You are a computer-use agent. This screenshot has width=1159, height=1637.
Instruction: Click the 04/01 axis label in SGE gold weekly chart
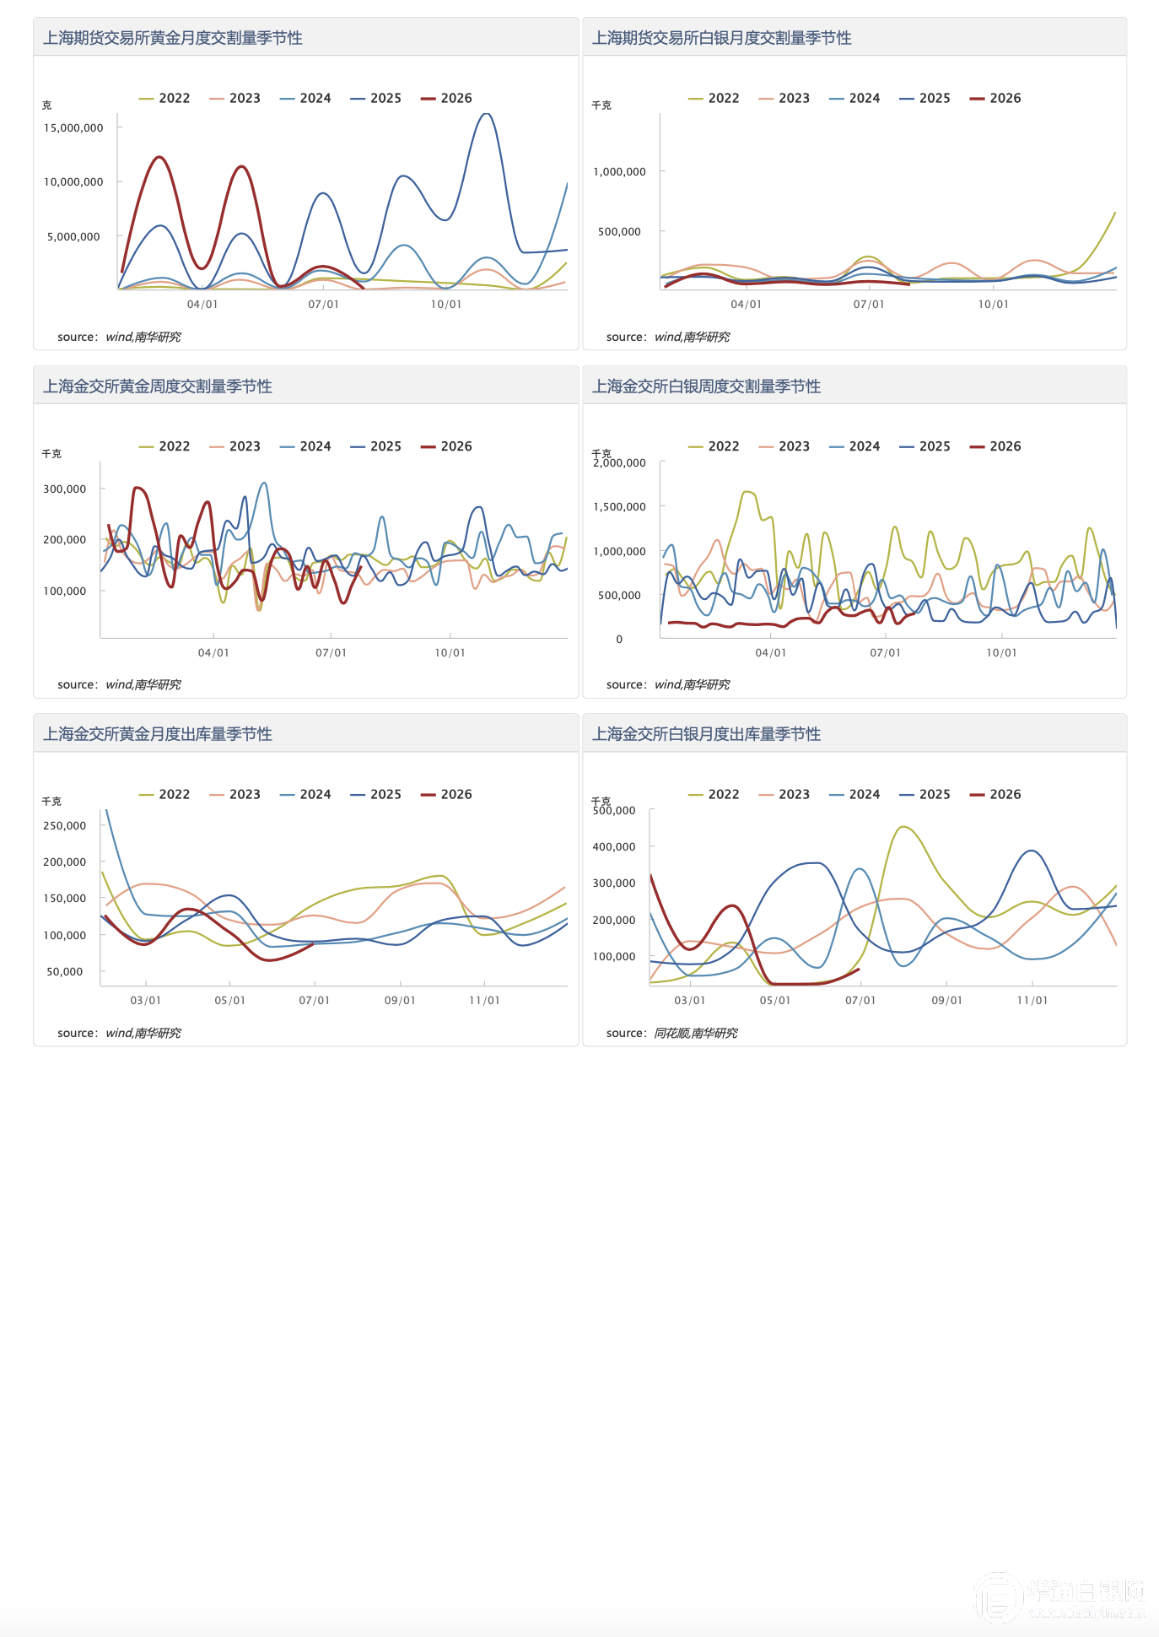pos(213,652)
